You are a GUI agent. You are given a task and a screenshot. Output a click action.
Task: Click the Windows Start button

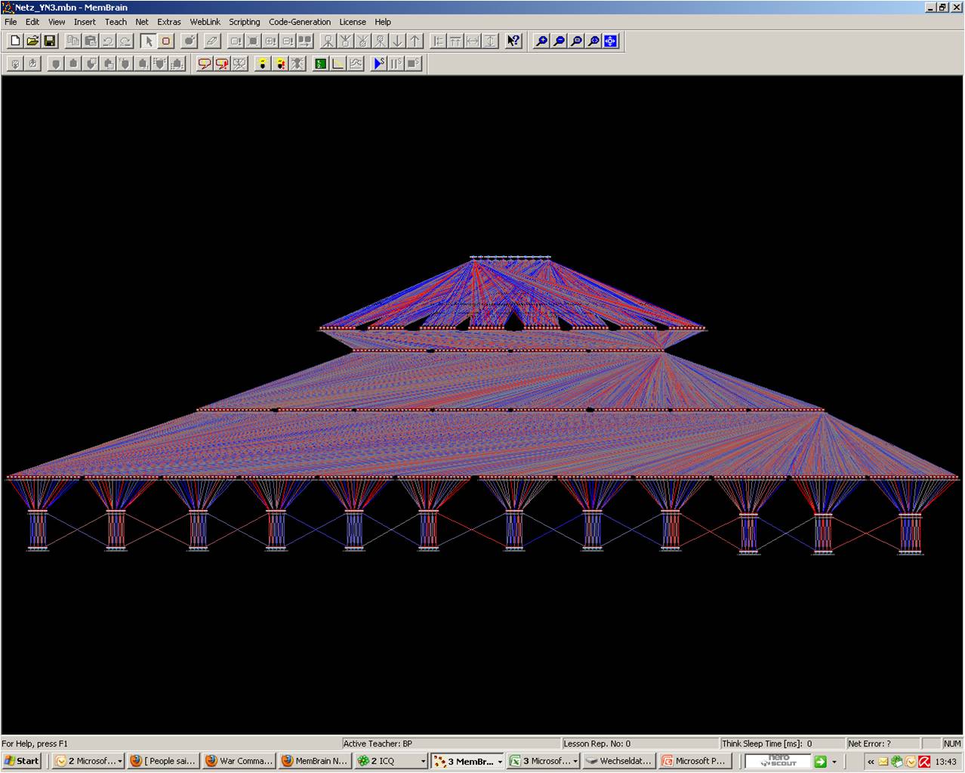pos(22,761)
